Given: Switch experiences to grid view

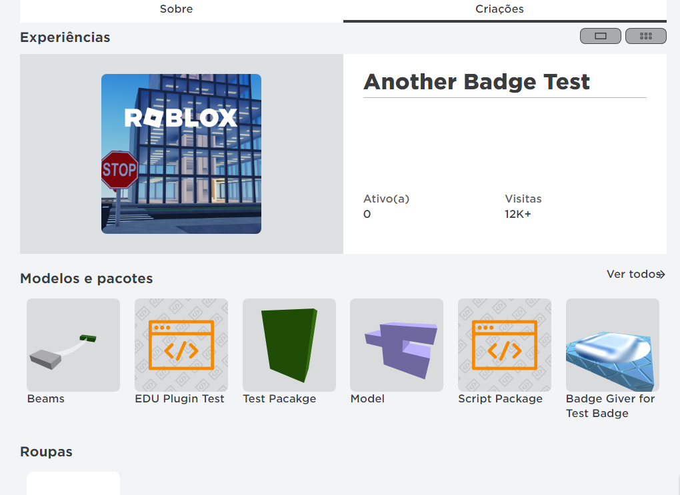Looking at the screenshot, I should [x=646, y=36].
